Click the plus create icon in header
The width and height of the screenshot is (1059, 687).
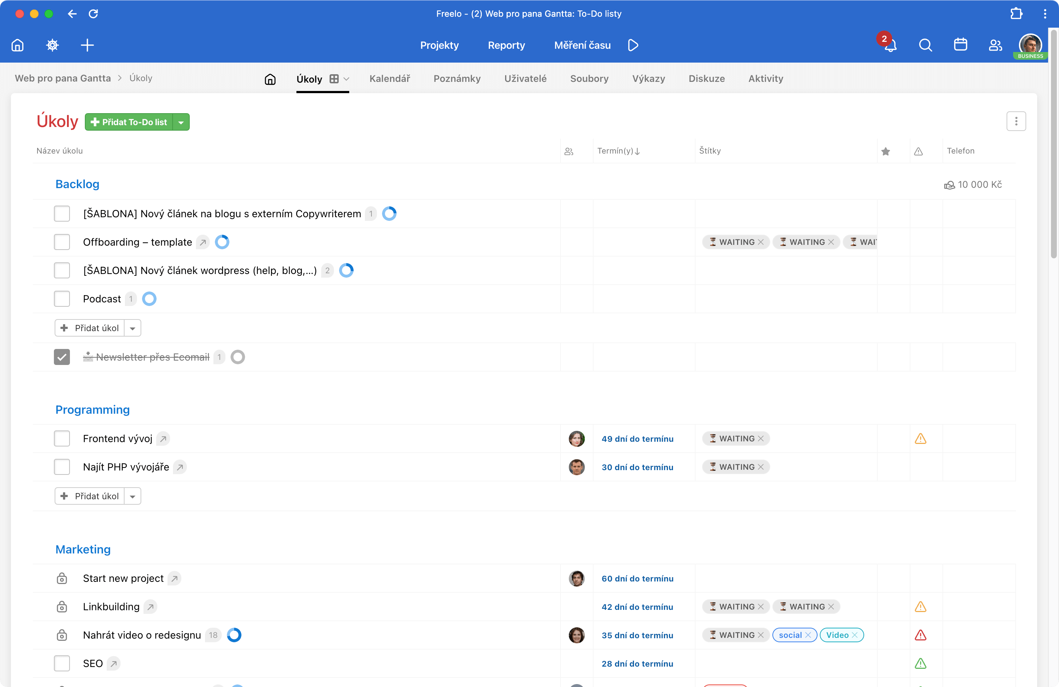87,45
